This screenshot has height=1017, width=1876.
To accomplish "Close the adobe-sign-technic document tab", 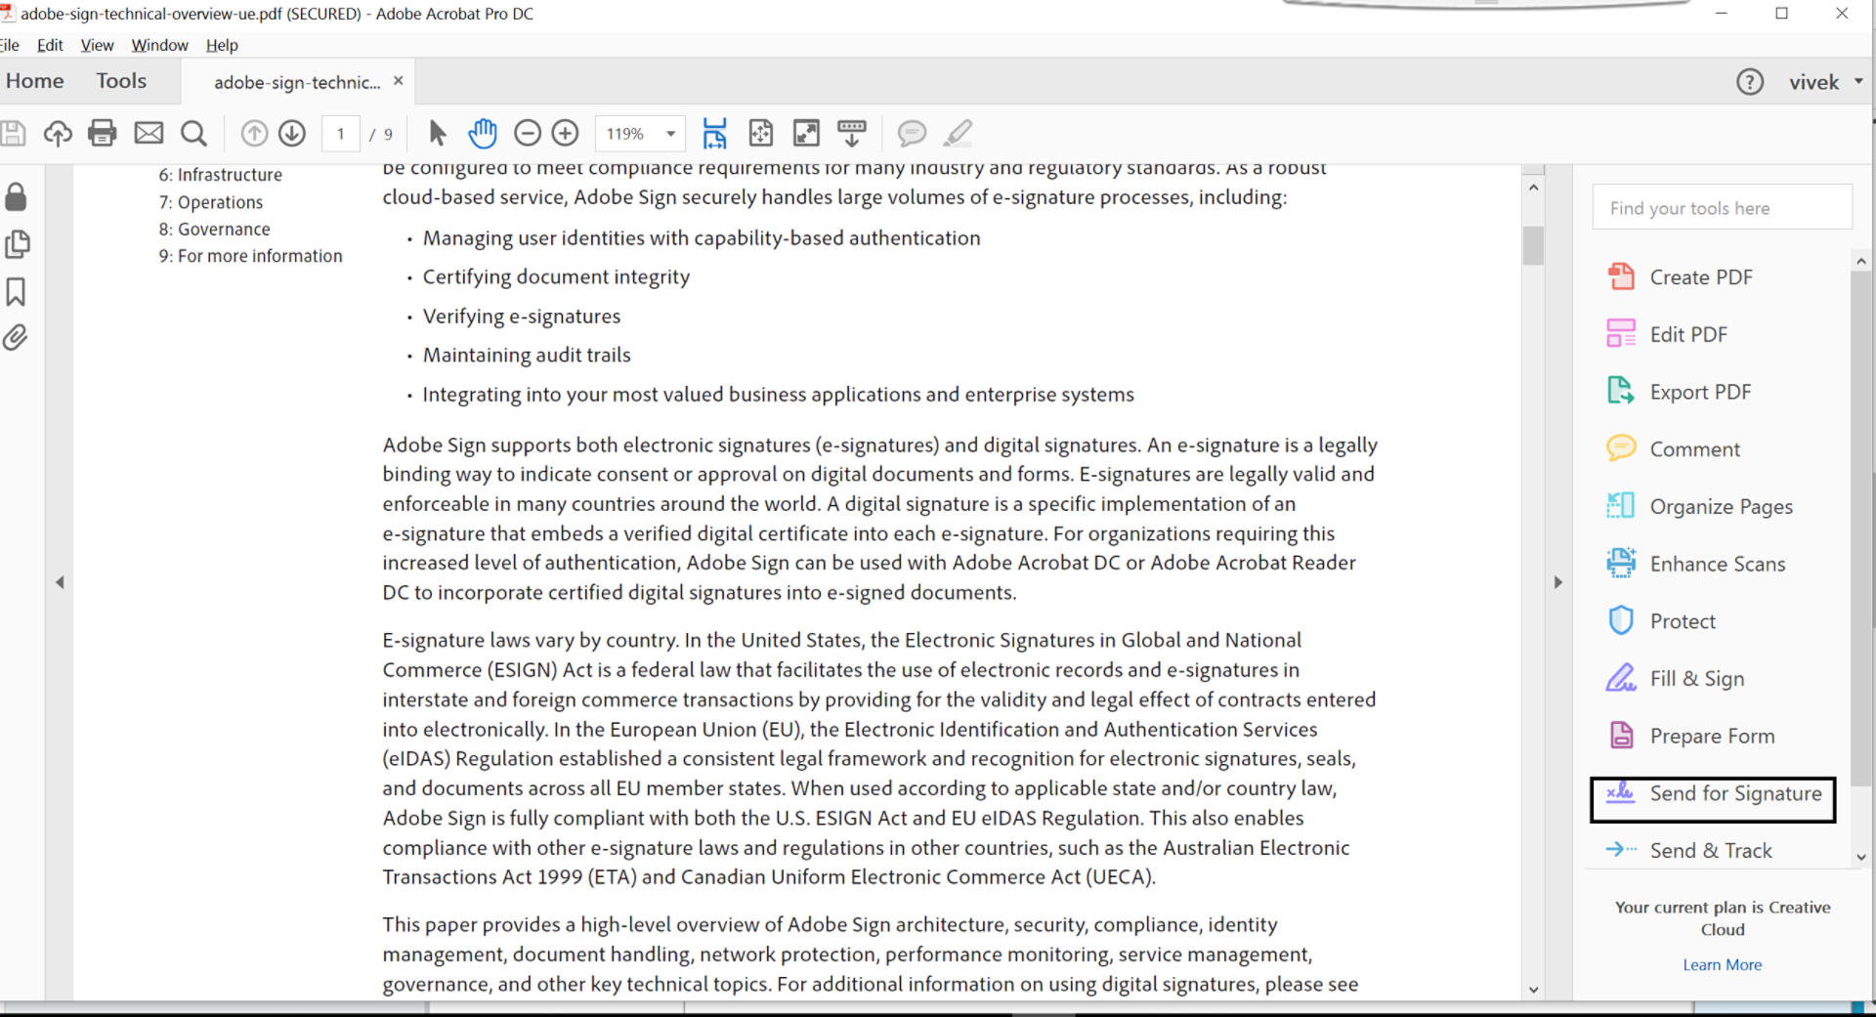I will click(398, 81).
